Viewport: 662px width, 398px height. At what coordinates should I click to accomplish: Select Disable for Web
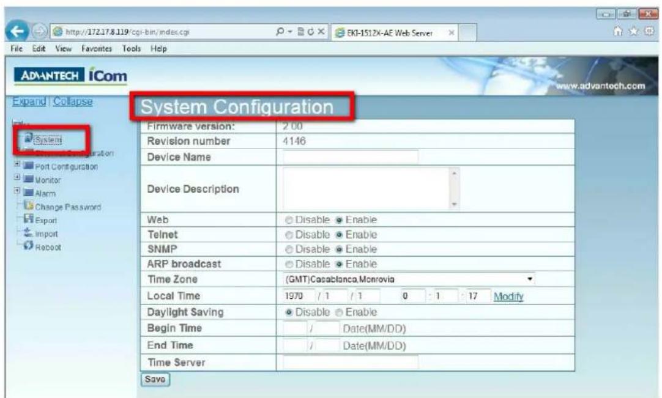(x=289, y=220)
